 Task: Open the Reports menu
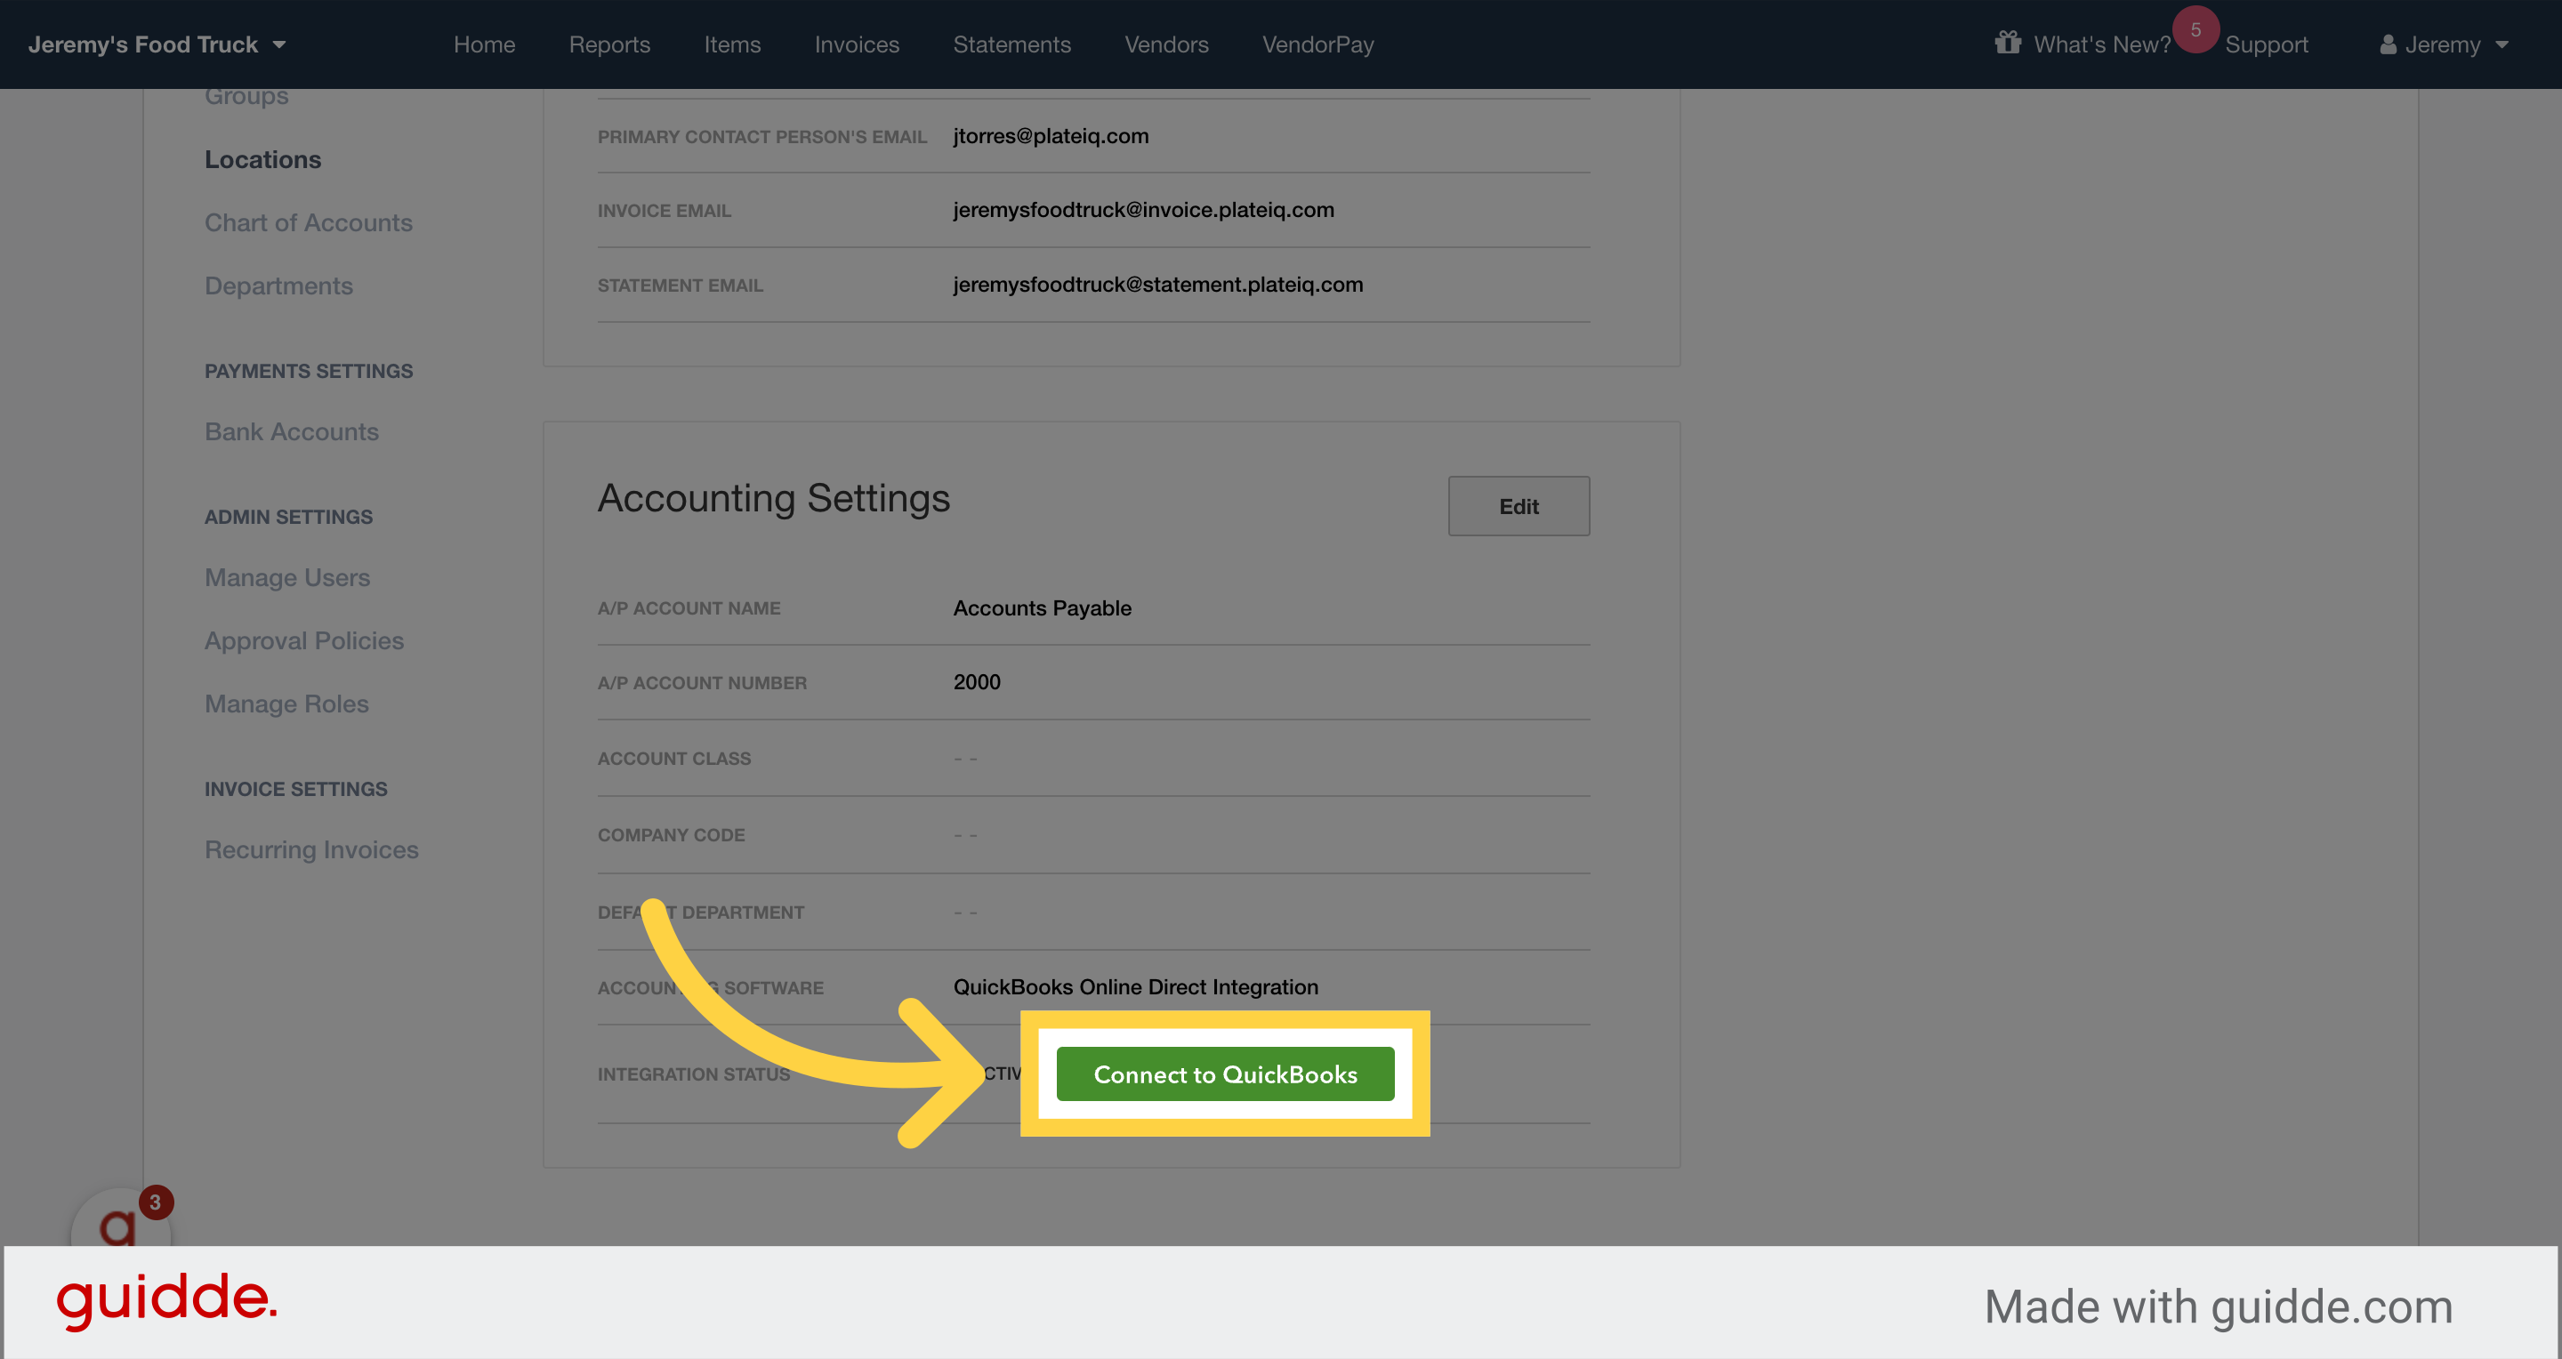click(609, 44)
